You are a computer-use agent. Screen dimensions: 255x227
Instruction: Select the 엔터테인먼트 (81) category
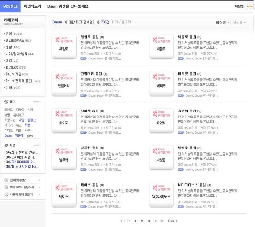coord(18,40)
